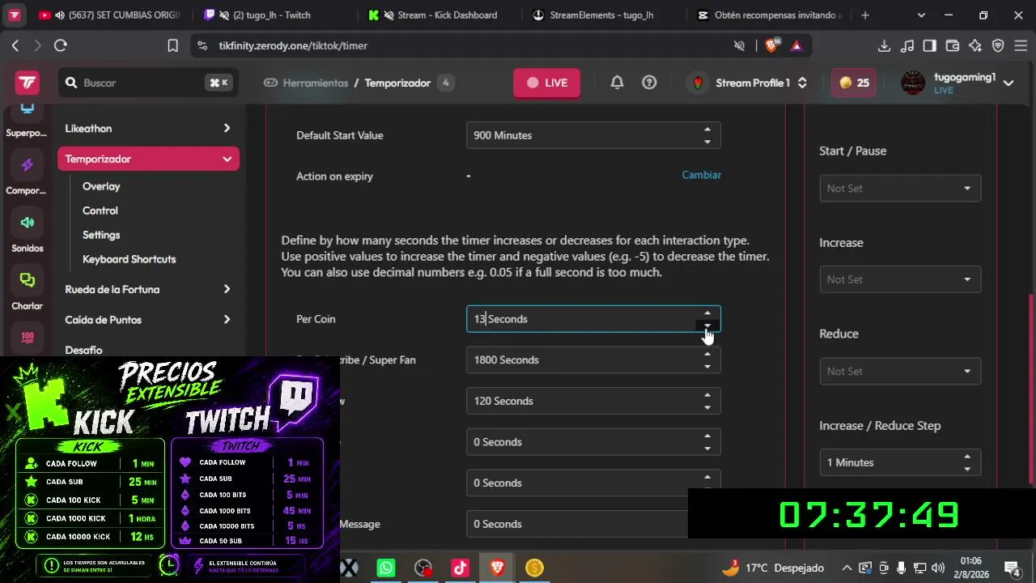Click the browser back arrow
The height and width of the screenshot is (583, 1036).
coord(15,45)
